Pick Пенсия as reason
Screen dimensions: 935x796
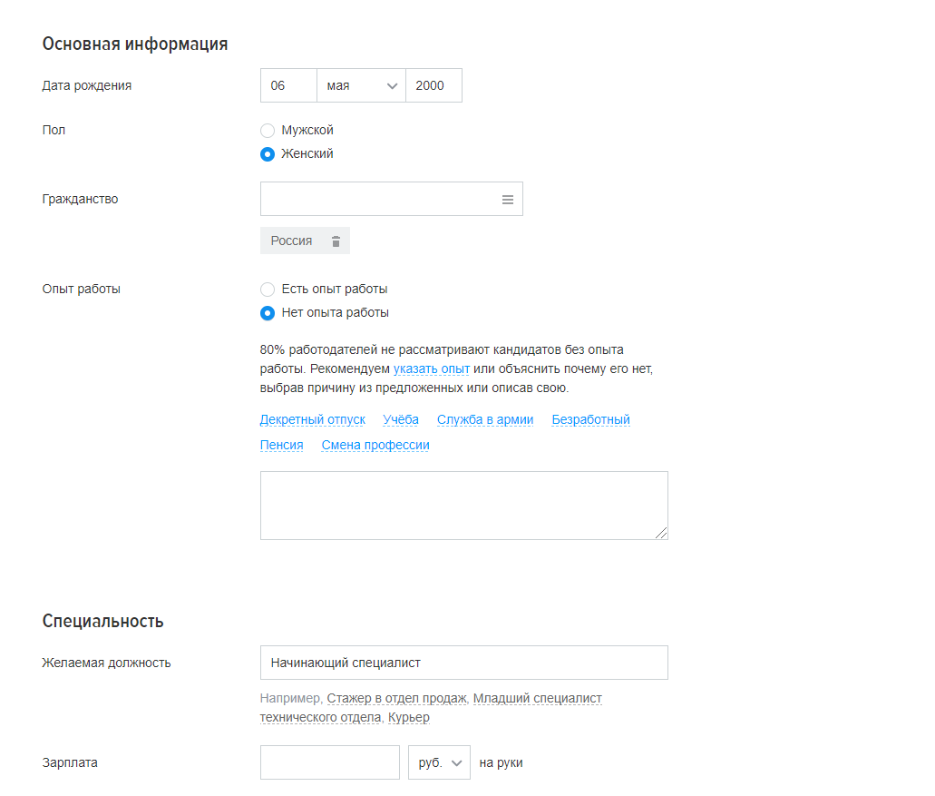(x=281, y=446)
